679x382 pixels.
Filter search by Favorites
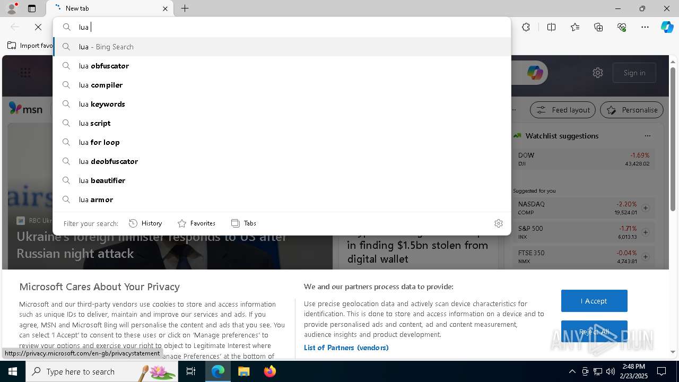coord(196,223)
